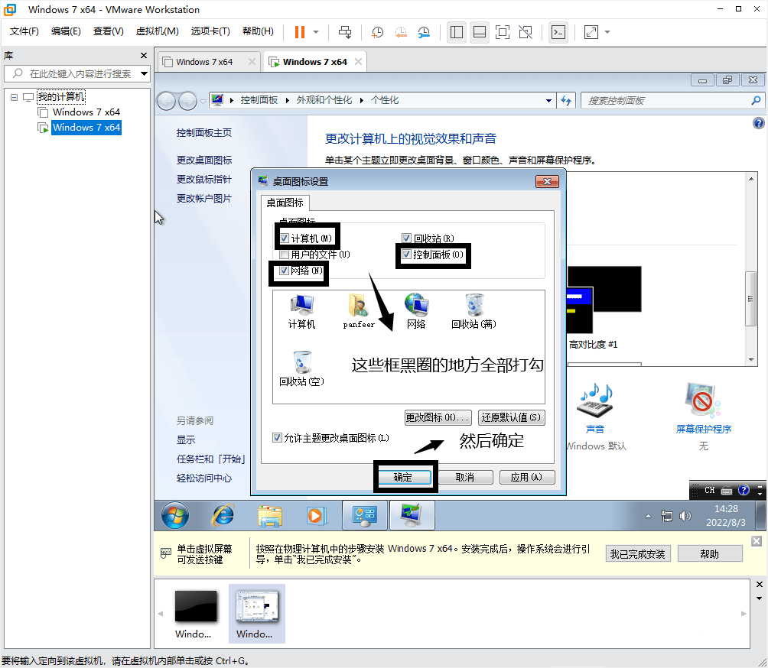Screen dimensions: 768x668
Task: Toggle the 计算机(M) checkbox
Action: (284, 238)
